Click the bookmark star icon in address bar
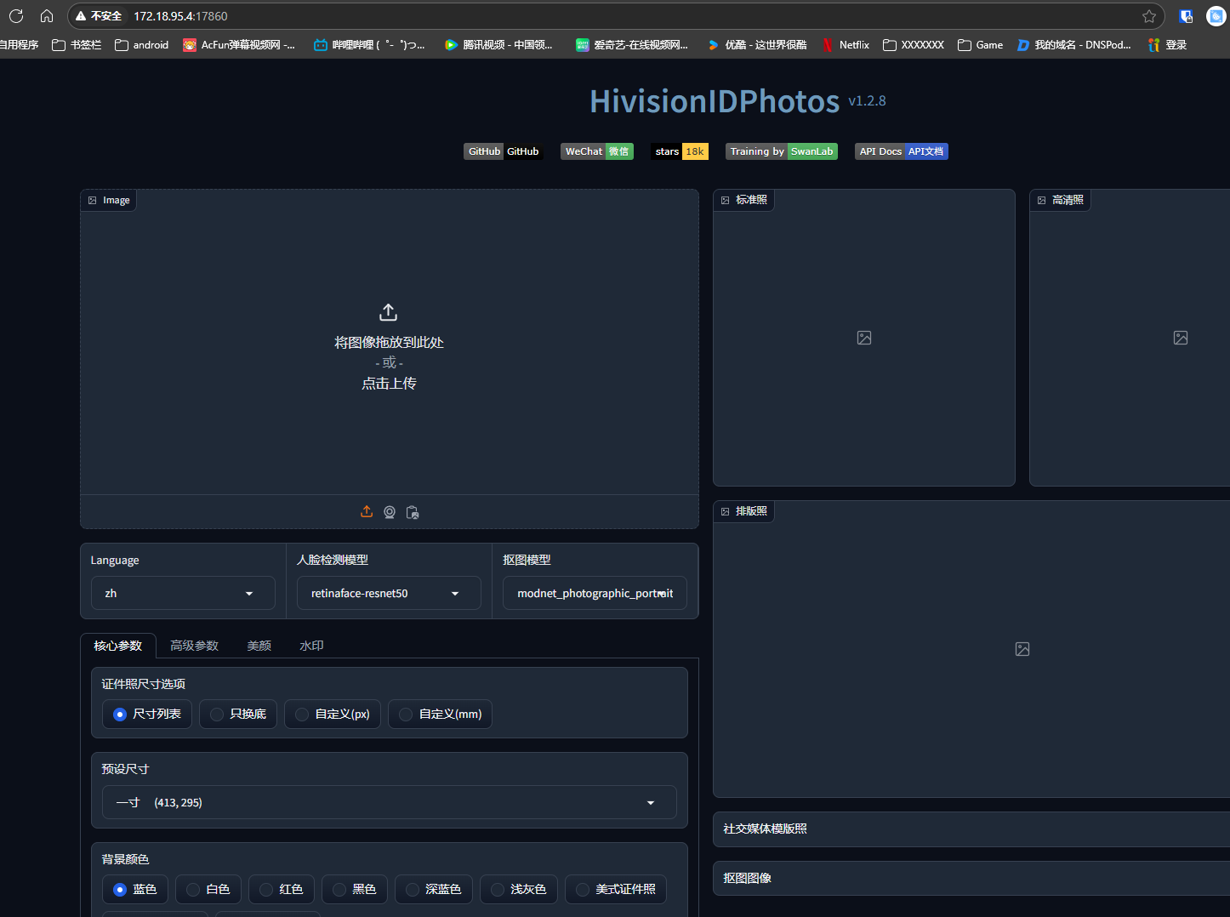The width and height of the screenshot is (1230, 917). [1149, 16]
